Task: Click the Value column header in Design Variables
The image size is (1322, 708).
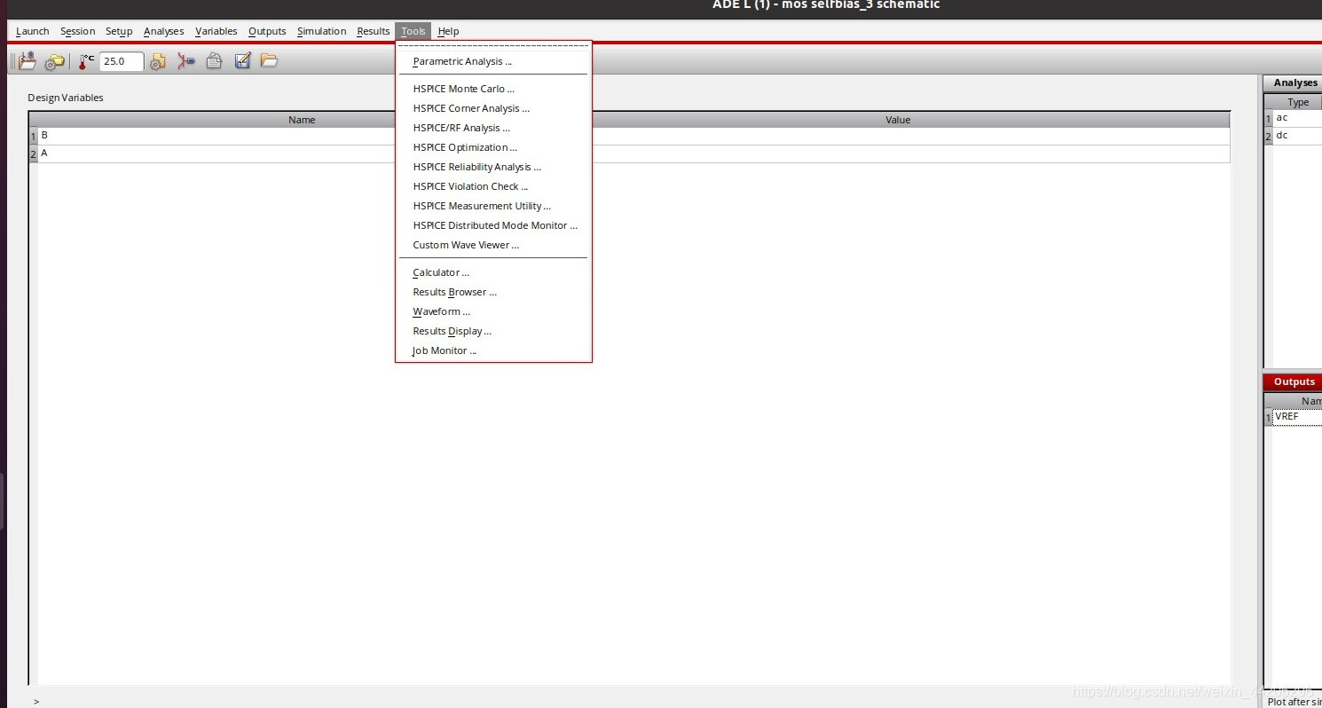Action: point(898,120)
